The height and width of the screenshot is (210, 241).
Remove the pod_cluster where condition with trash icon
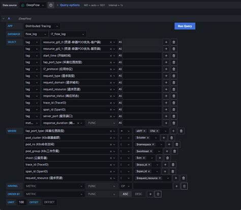(x=171, y=138)
